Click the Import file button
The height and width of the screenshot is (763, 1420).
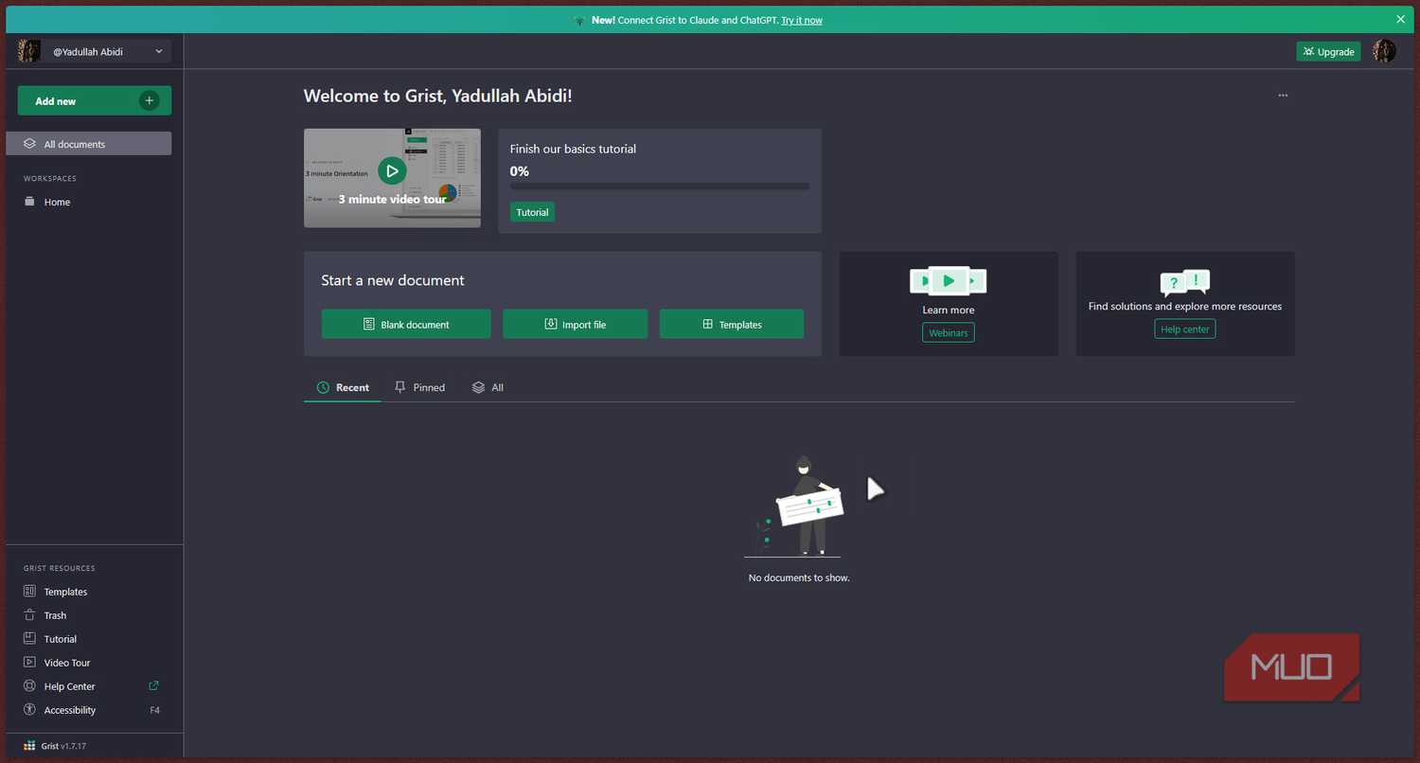coord(575,324)
